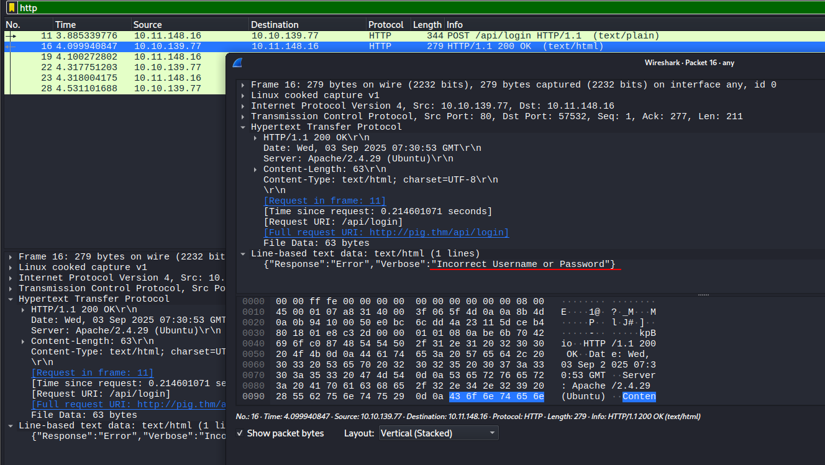This screenshot has width=825, height=465.
Task: Toggle the Show packet bytes checkbox
Action: [240, 433]
